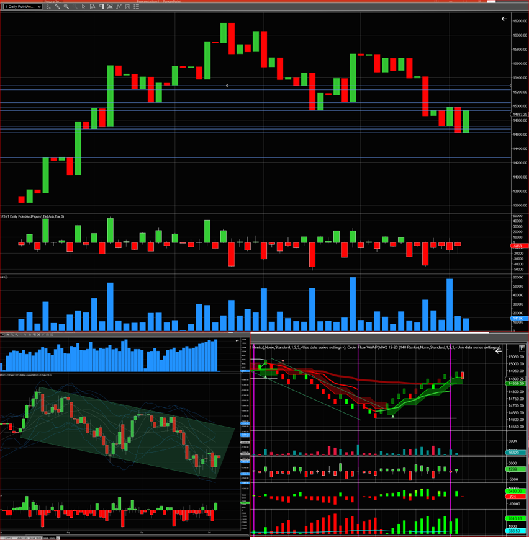The height and width of the screenshot is (540, 529).
Task: Select the leftmost bottom chart tab
Action: pos(10,538)
